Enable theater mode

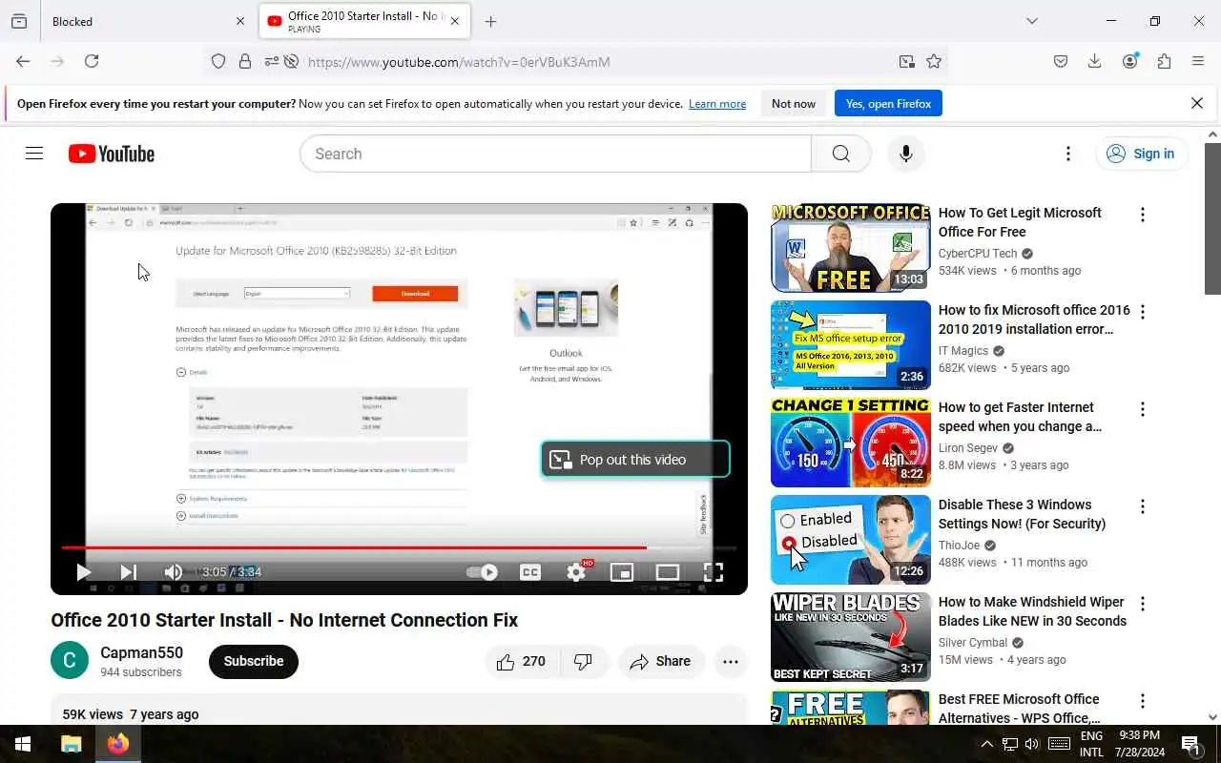pos(668,572)
